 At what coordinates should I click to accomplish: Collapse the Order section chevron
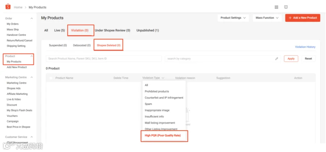pyautogui.click(x=32, y=18)
